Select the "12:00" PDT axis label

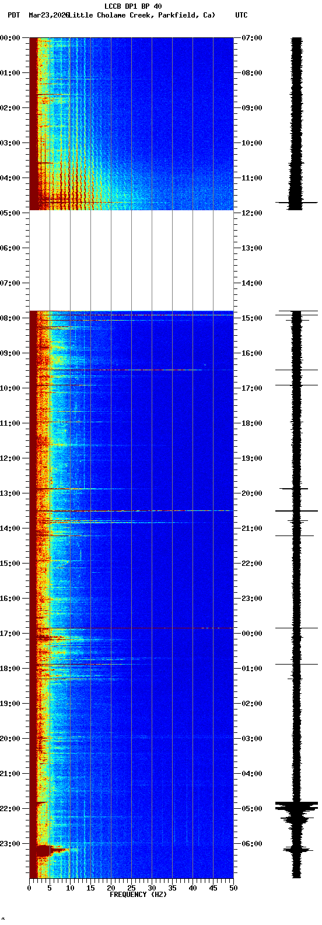pos(10,458)
